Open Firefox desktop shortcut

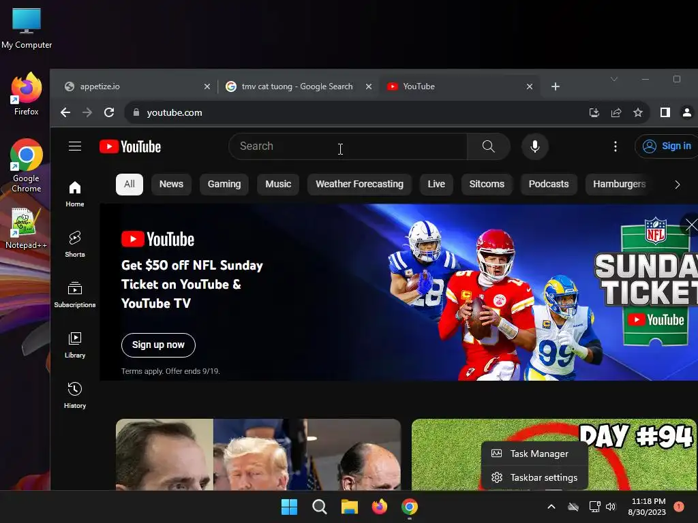pos(27,94)
